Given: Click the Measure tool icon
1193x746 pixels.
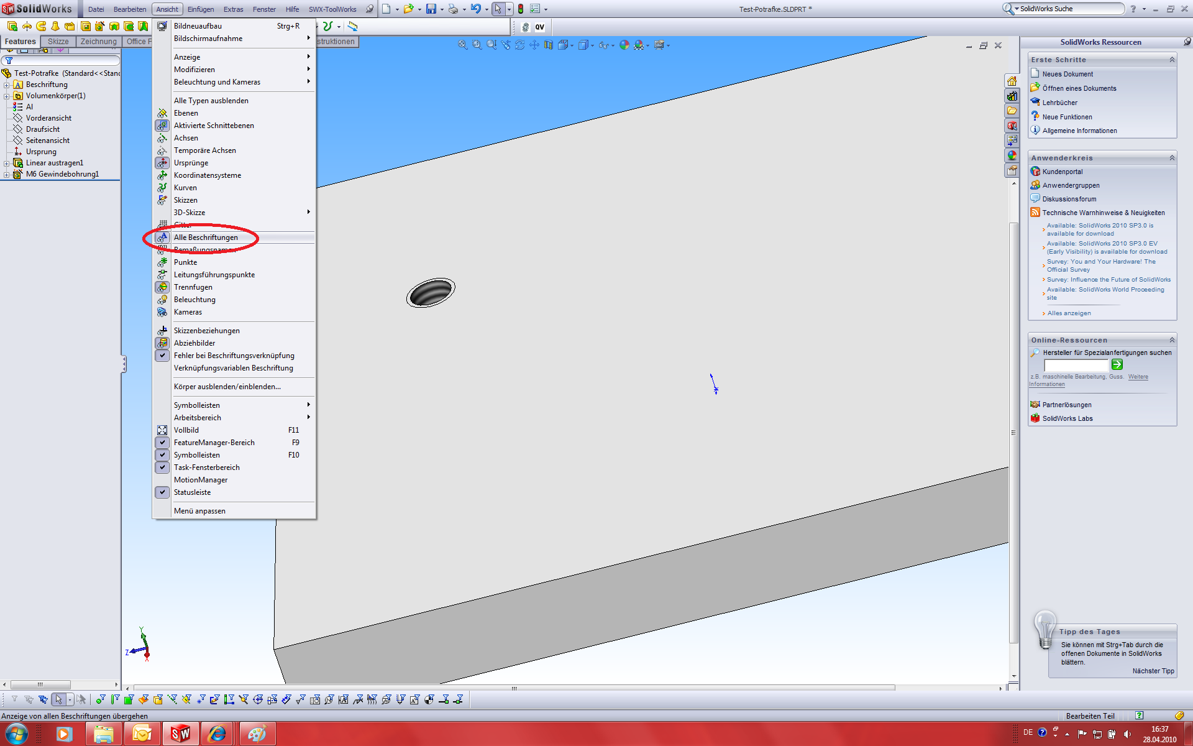Looking at the screenshot, I should pyautogui.click(x=352, y=26).
